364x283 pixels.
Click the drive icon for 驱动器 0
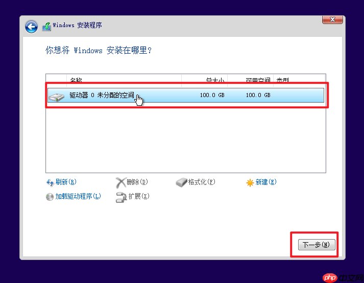click(56, 97)
